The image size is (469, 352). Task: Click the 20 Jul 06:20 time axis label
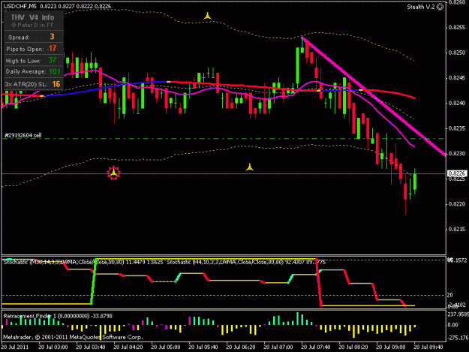point(240,347)
